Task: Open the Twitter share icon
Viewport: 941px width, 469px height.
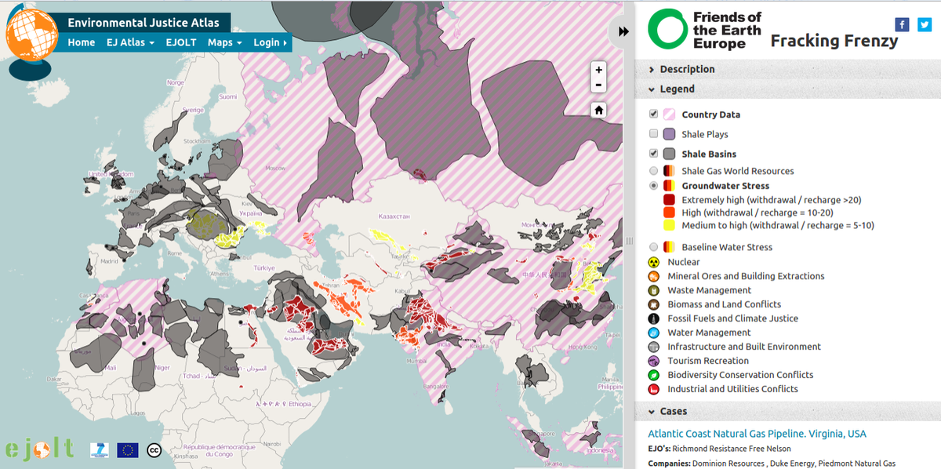Action: point(924,24)
